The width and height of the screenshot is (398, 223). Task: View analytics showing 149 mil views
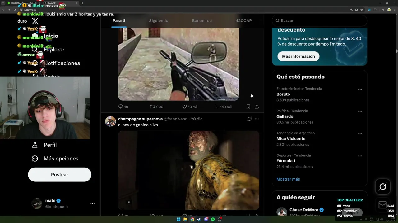[x=223, y=107]
